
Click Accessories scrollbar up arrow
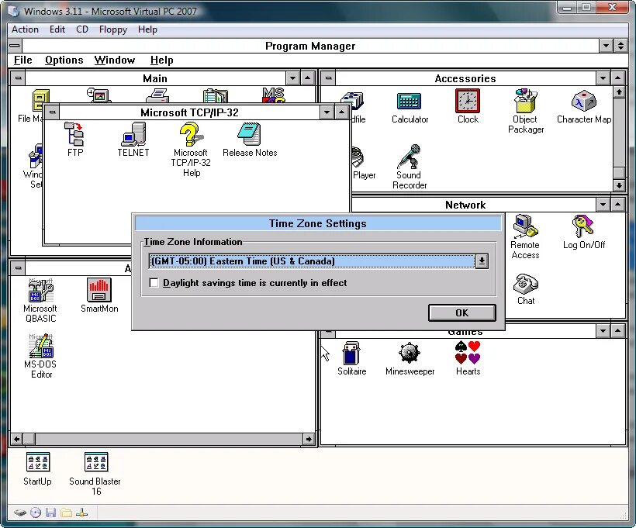[x=619, y=92]
